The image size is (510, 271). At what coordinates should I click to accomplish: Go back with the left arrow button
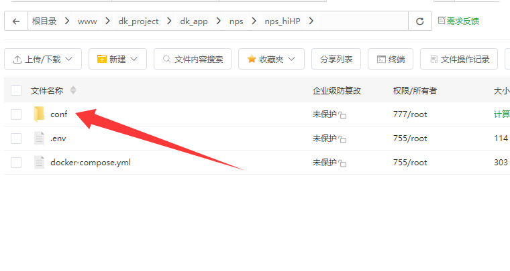pos(16,21)
